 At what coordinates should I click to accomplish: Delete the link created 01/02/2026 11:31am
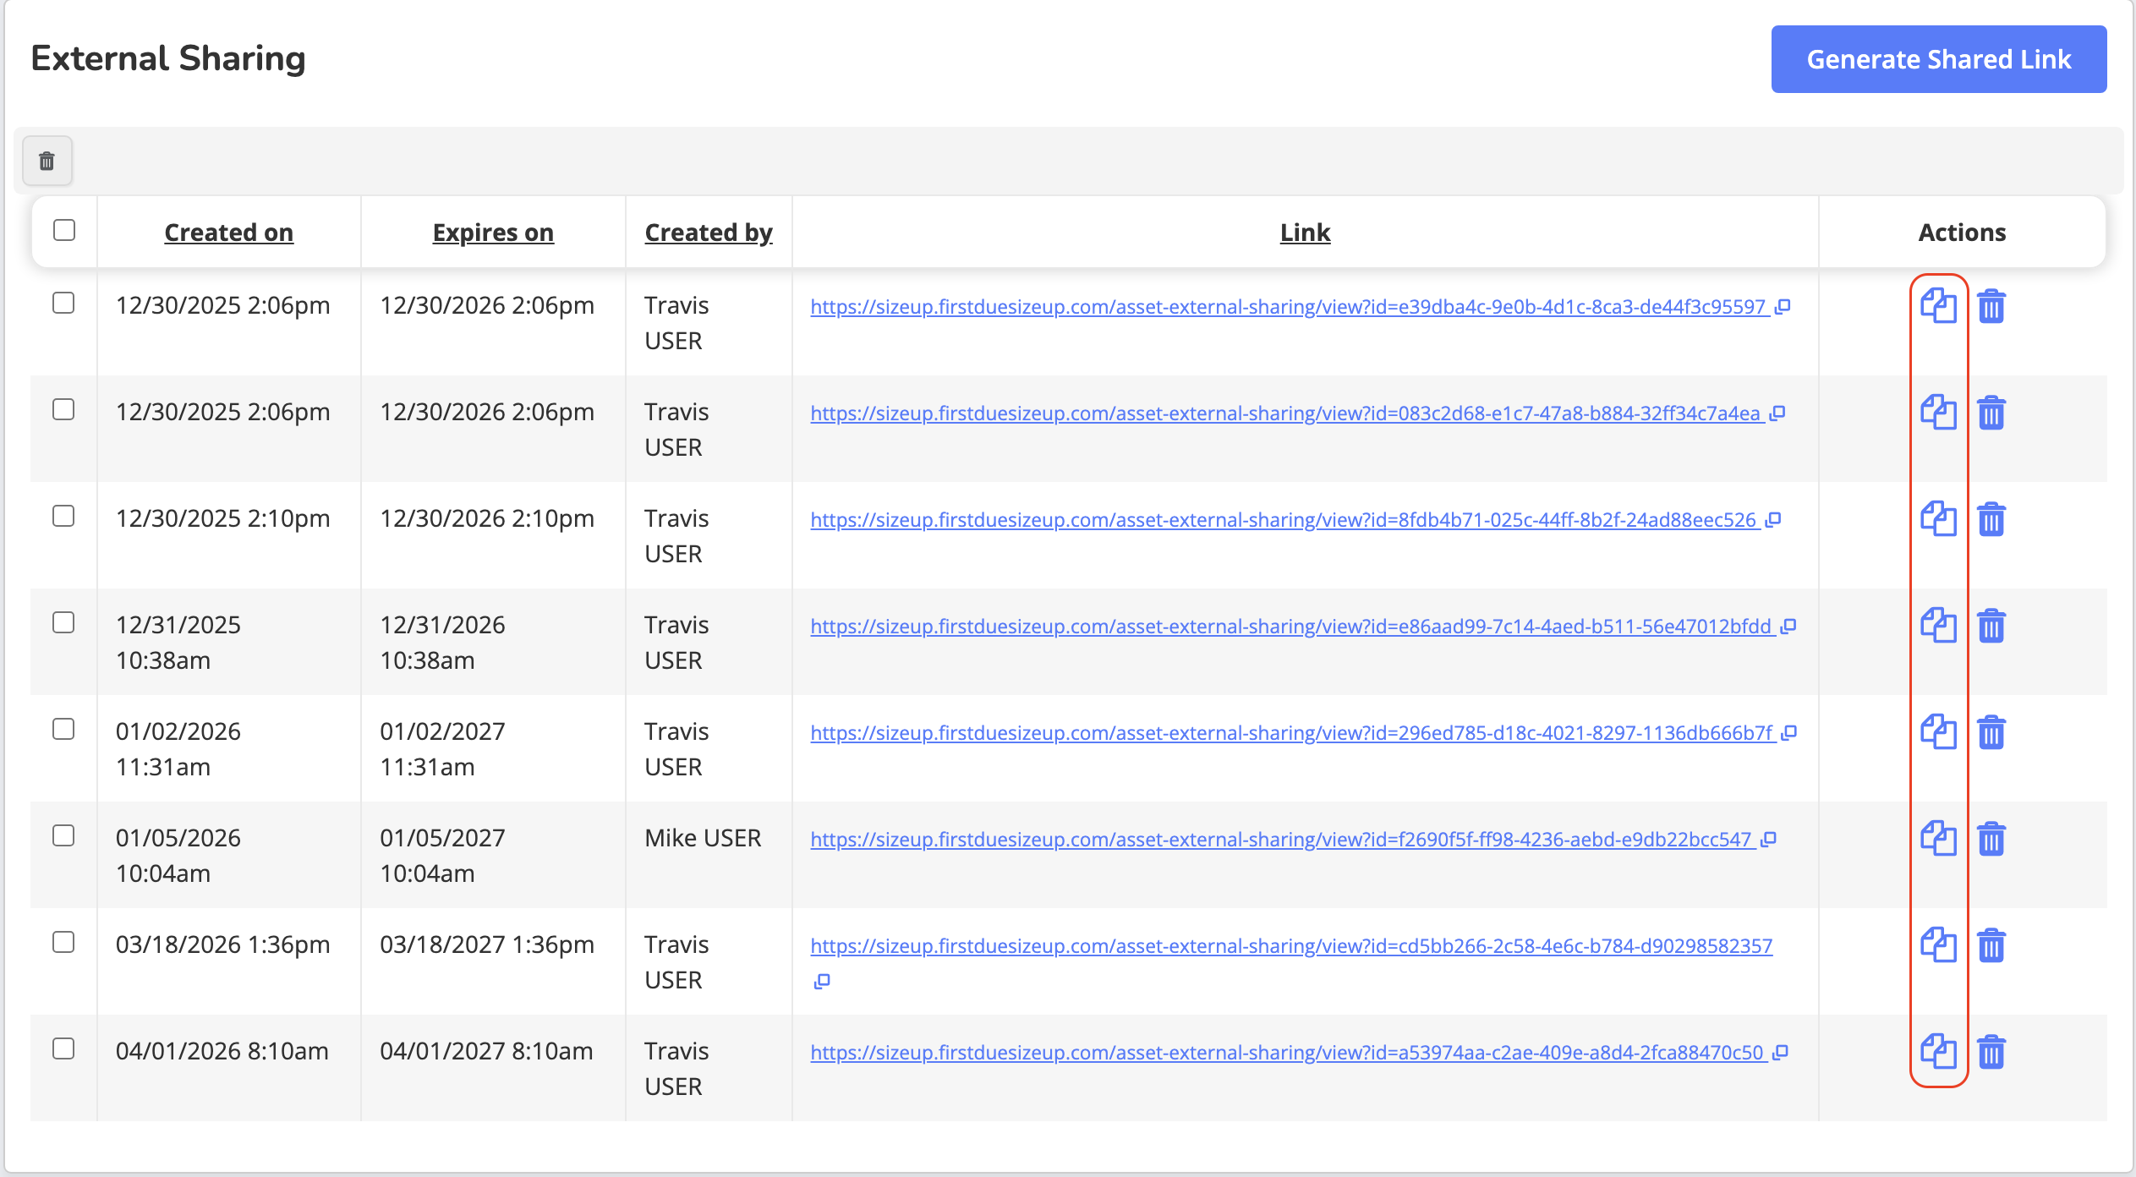1991,732
